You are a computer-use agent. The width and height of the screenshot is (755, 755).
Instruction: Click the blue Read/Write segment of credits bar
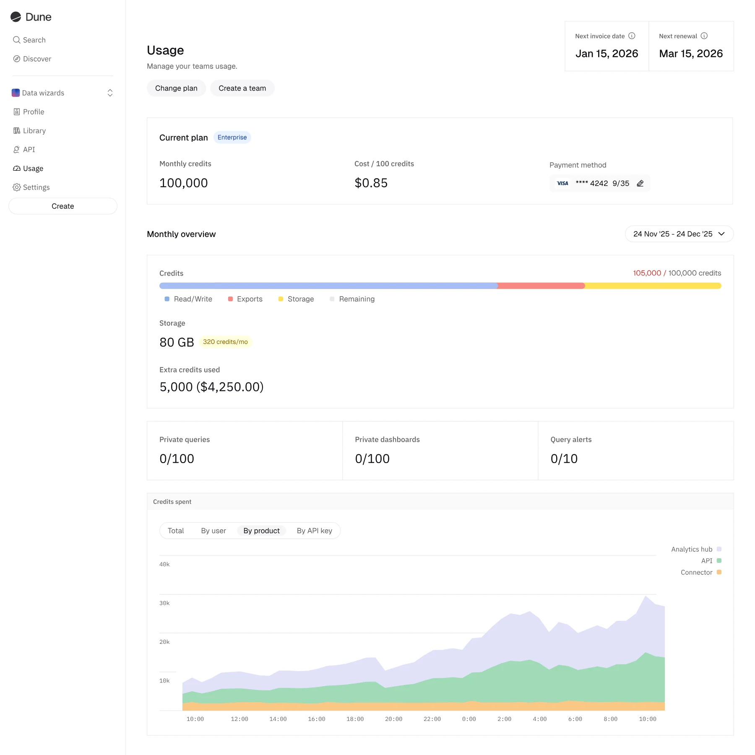pyautogui.click(x=328, y=286)
